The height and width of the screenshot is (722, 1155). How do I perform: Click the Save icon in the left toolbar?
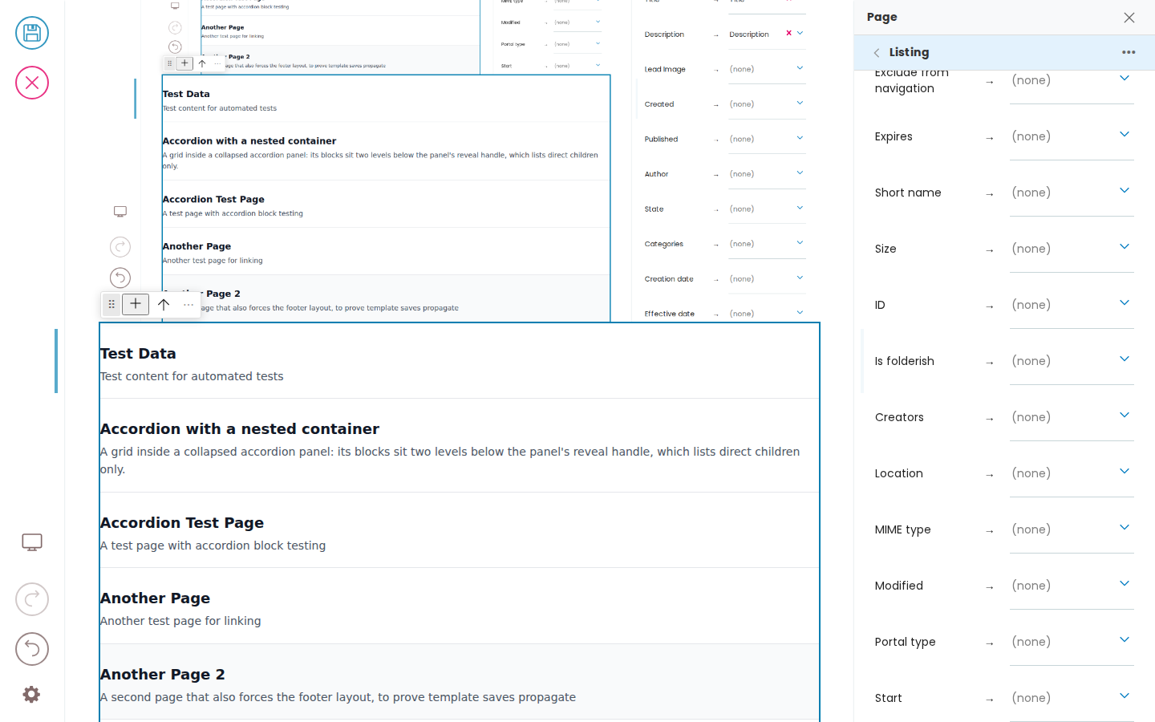pos(32,33)
